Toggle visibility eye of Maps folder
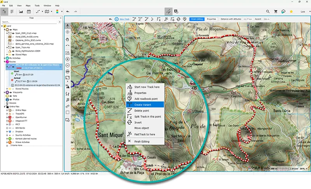The height and width of the screenshot is (189, 311). 10,29
